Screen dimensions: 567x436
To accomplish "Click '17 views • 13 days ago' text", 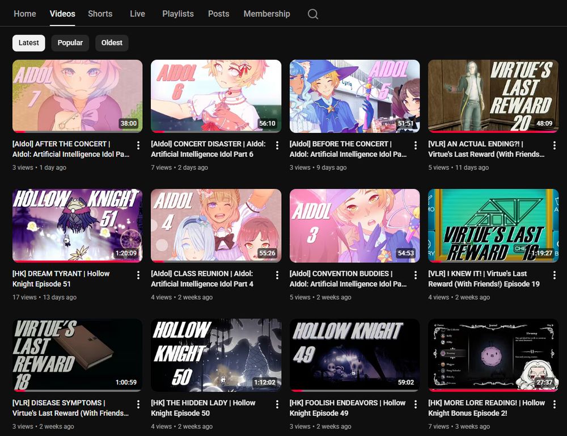I will tap(44, 297).
